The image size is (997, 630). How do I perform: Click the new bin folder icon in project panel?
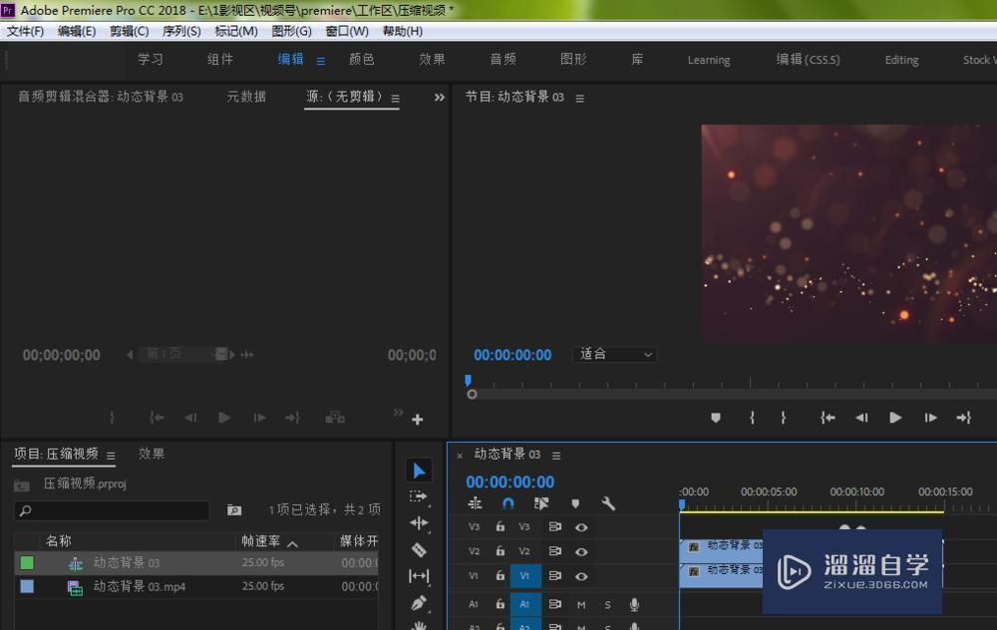[x=22, y=485]
